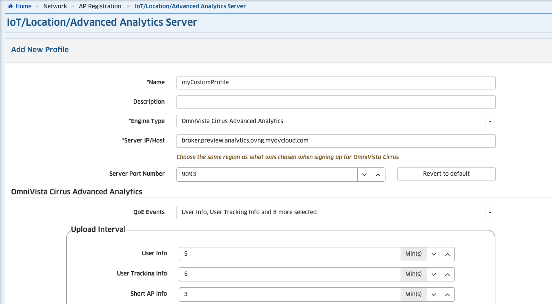
Task: Open AP Registration breadcrumb
Action: (x=100, y=6)
